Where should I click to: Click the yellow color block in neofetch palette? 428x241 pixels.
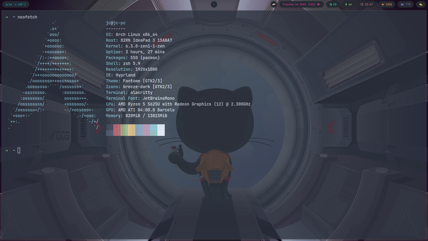pyautogui.click(x=132, y=130)
